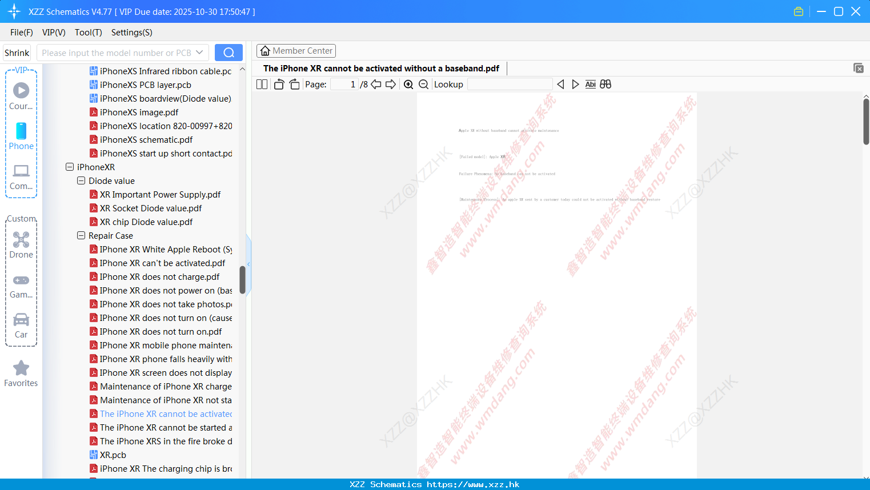Open iPhoneXS start up short contact file
Viewport: 870px width, 490px height.
(166, 153)
